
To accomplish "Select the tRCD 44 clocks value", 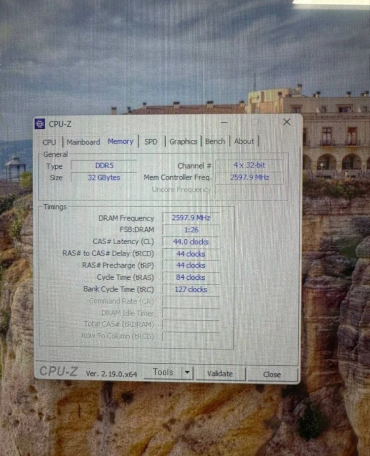I will click(x=191, y=254).
